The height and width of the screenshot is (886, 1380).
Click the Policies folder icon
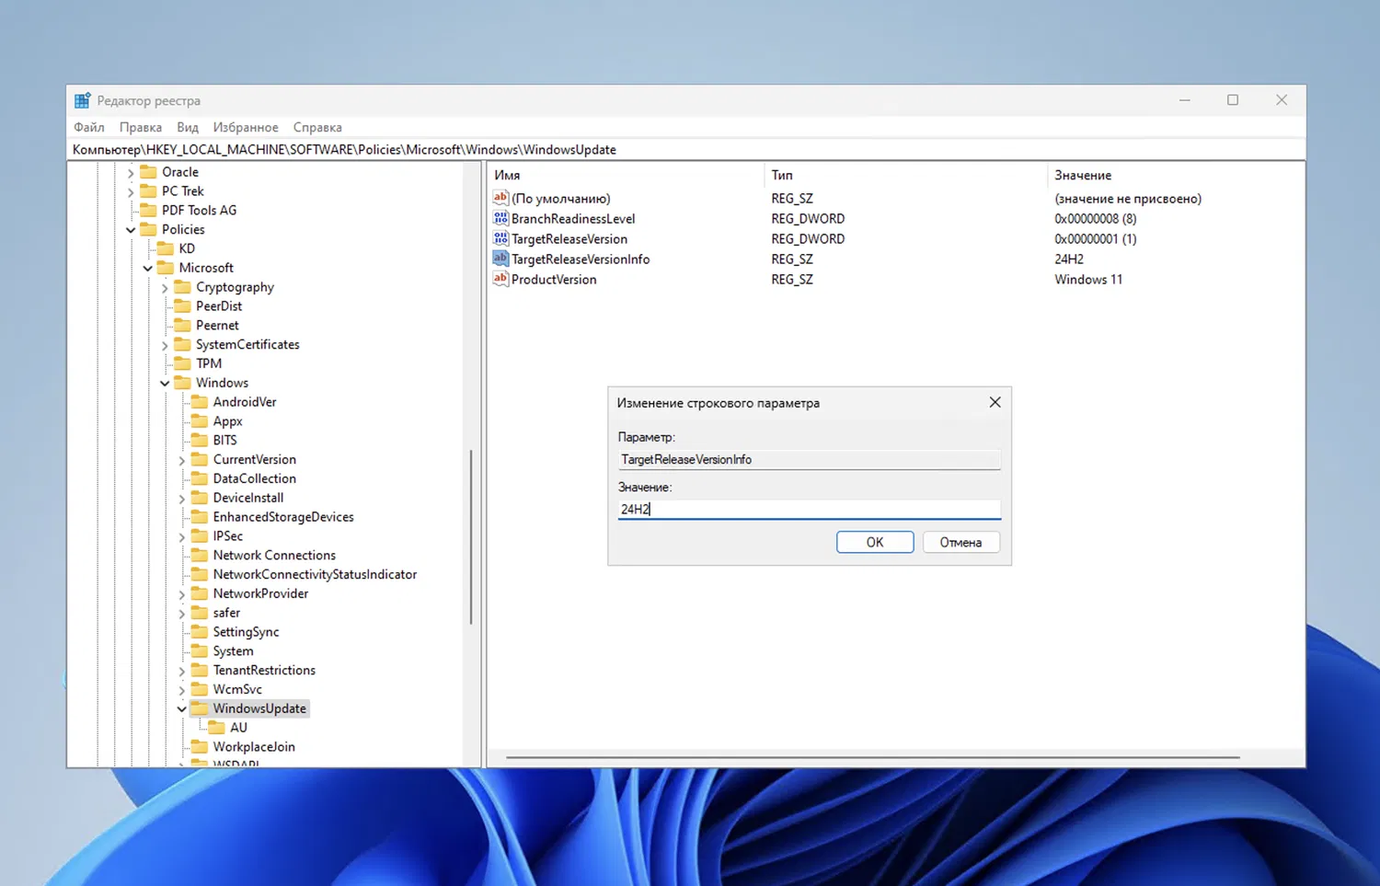pyautogui.click(x=148, y=230)
